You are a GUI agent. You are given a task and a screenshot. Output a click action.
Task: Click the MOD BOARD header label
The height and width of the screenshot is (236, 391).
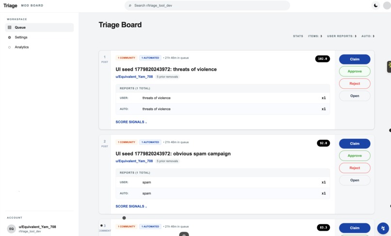click(32, 5)
